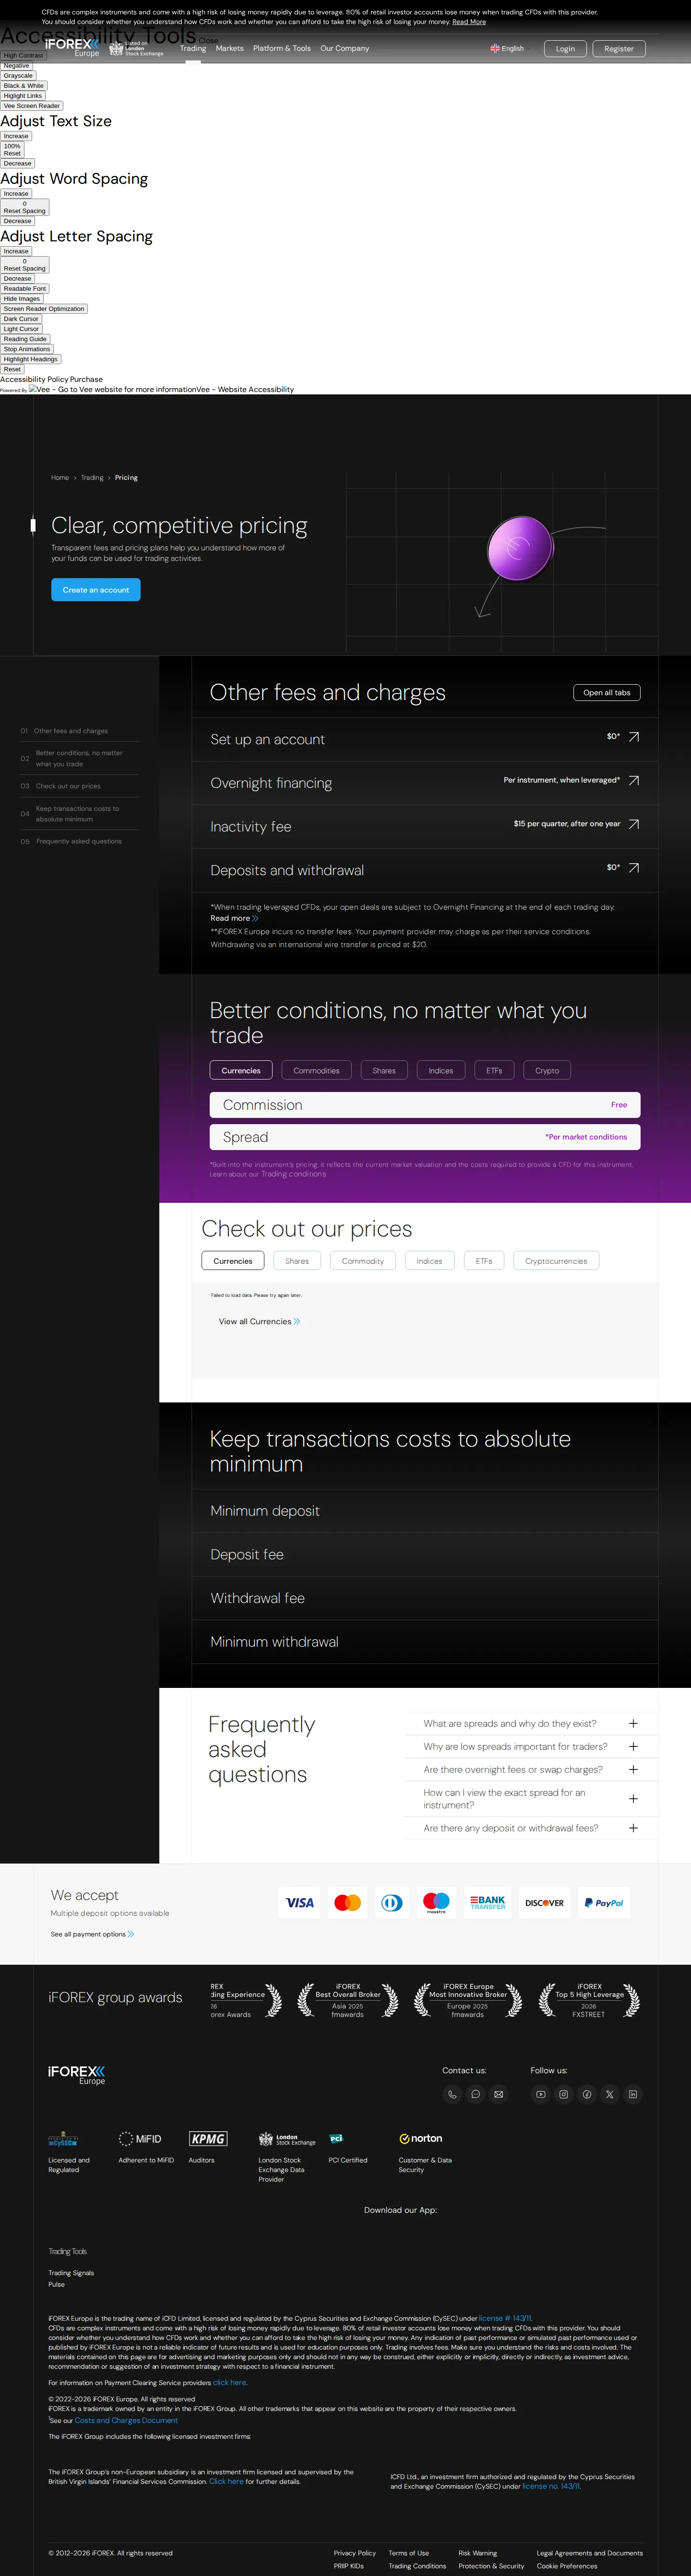The image size is (691, 2576).
Task: Open the phone contact icon in footer
Action: [453, 2094]
